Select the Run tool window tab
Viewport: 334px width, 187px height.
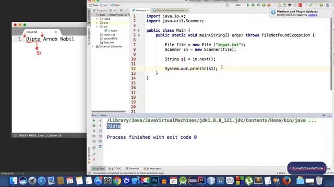tap(99, 168)
